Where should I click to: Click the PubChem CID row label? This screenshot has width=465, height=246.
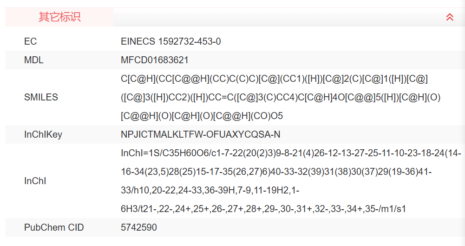coord(54,227)
